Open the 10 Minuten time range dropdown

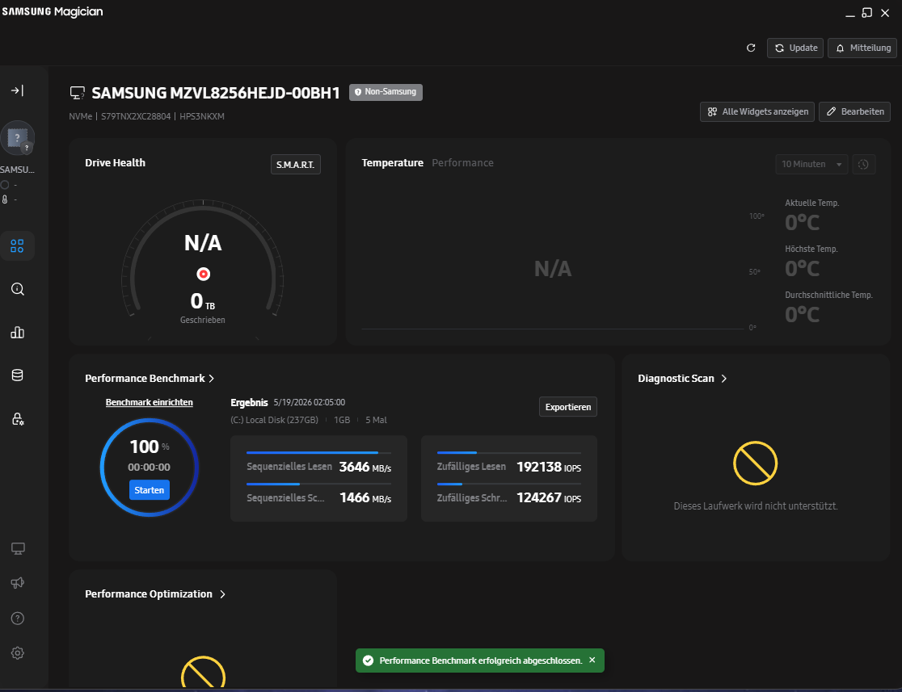coord(811,165)
